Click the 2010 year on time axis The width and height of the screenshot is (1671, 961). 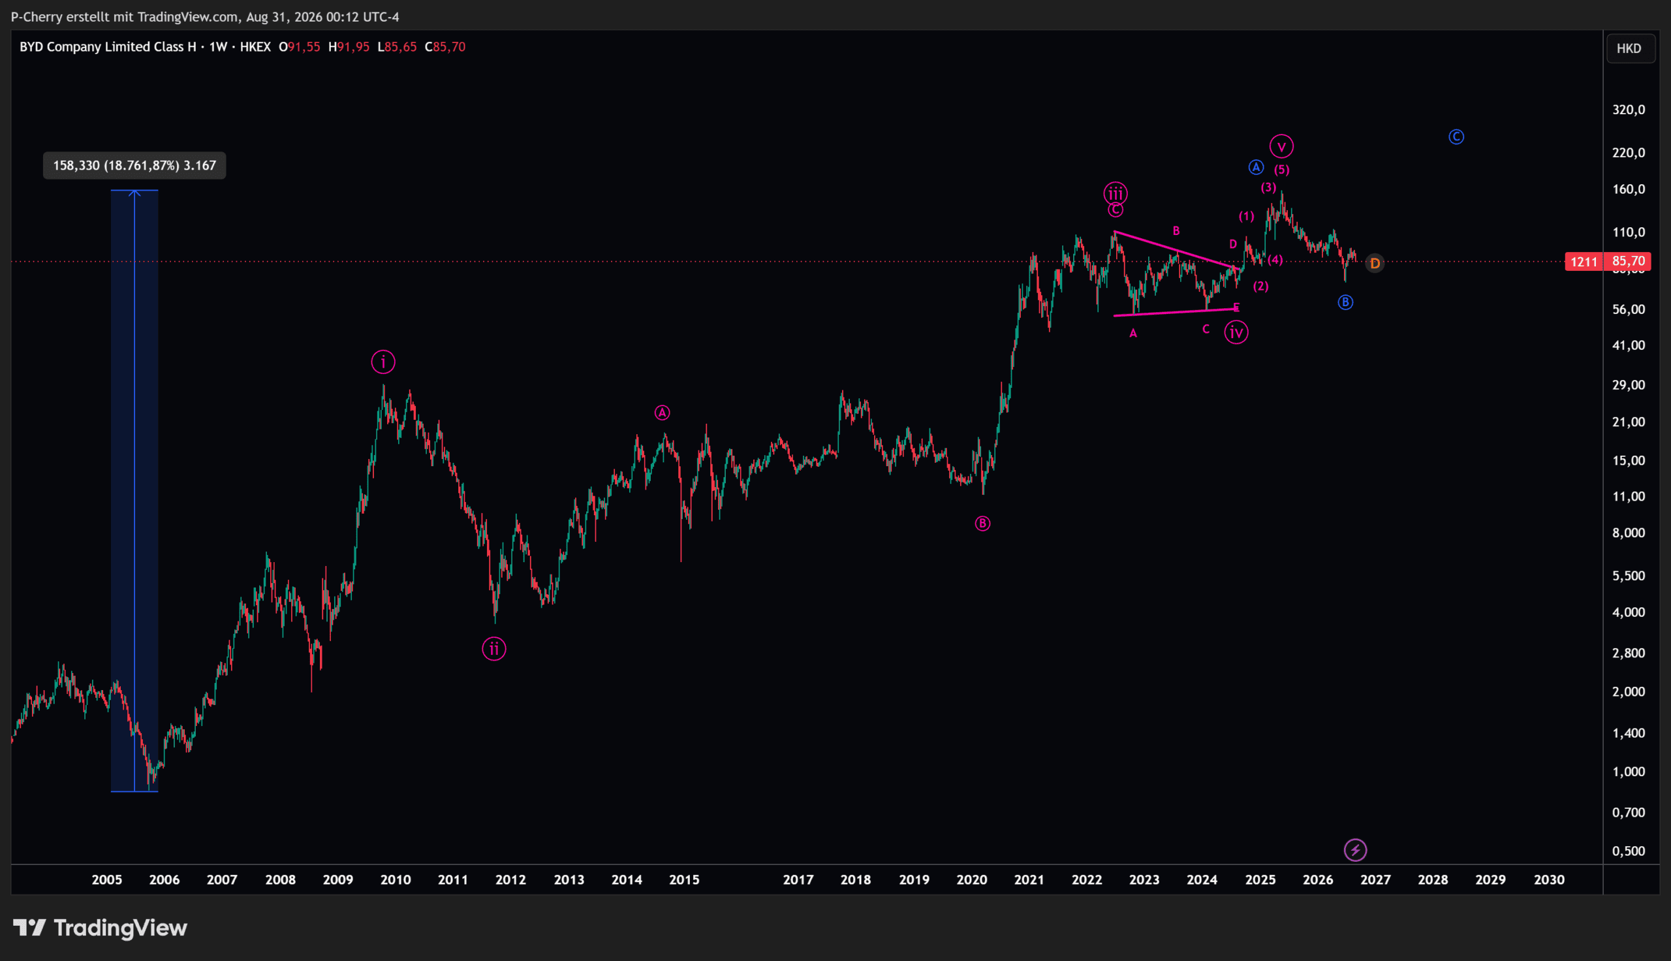point(396,880)
